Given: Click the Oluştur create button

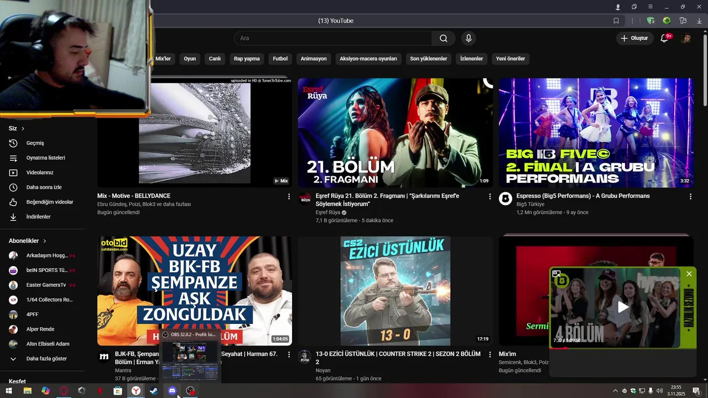Looking at the screenshot, I should click(x=634, y=38).
